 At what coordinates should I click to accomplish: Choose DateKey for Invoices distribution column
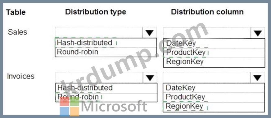214,88
